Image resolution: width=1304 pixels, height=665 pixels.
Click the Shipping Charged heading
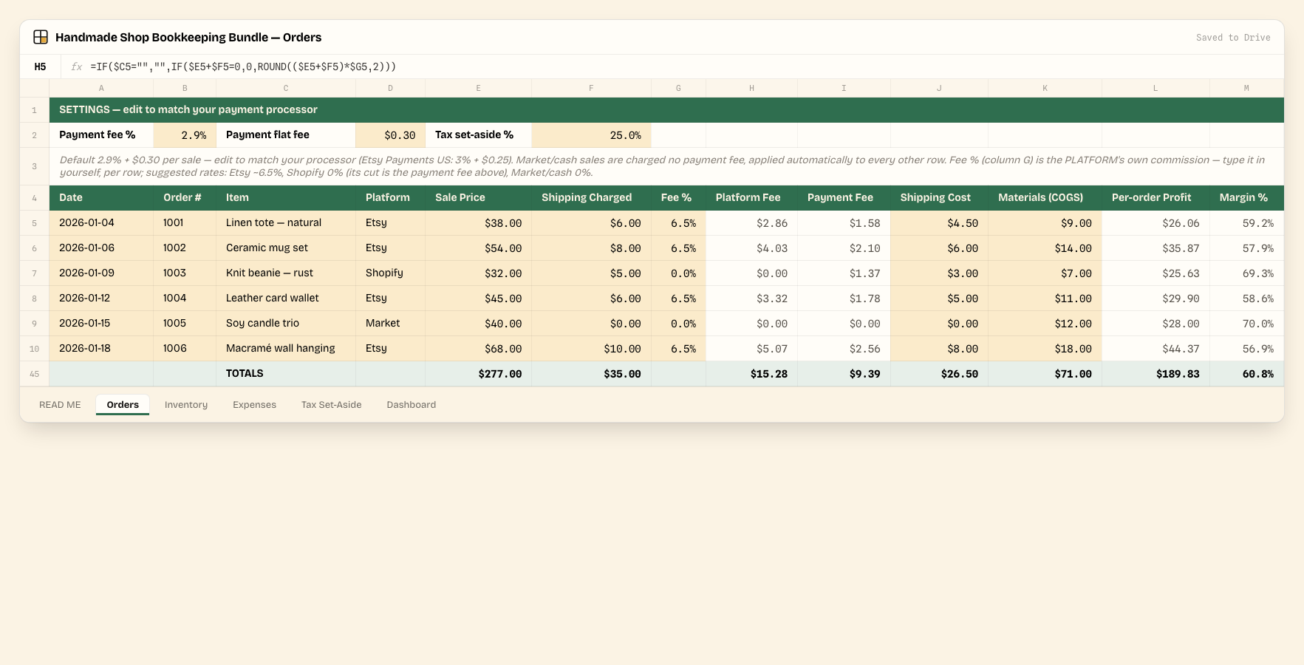pos(591,198)
